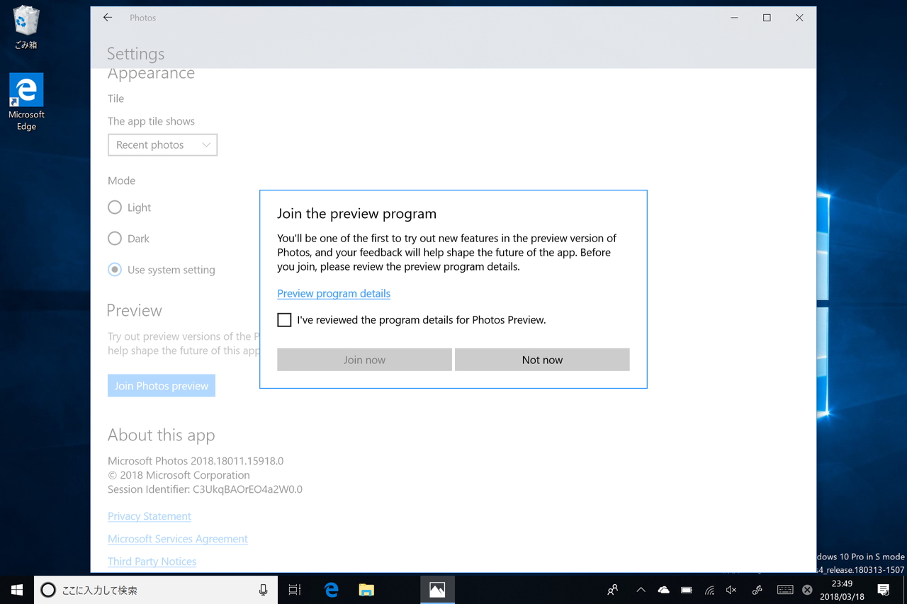
Task: Click the muted volume speaker icon
Action: click(x=731, y=590)
